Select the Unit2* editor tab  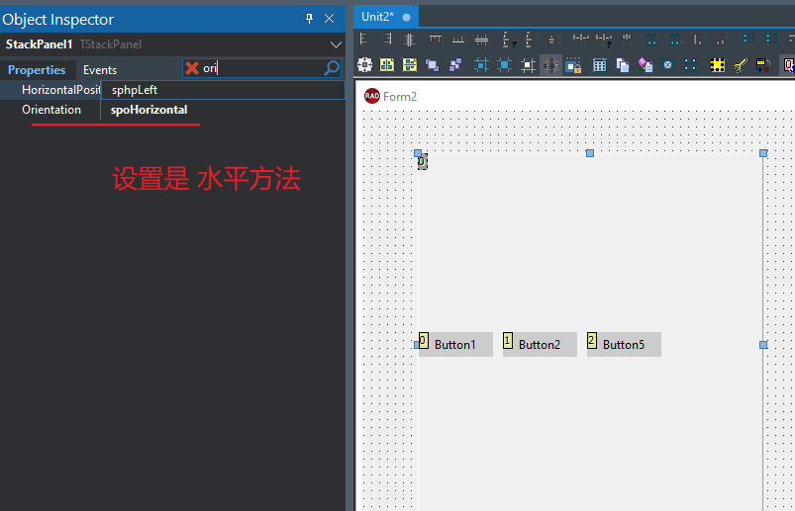pyautogui.click(x=377, y=17)
